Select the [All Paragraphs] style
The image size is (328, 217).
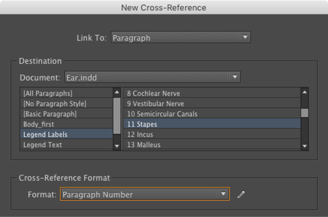[x=67, y=93]
